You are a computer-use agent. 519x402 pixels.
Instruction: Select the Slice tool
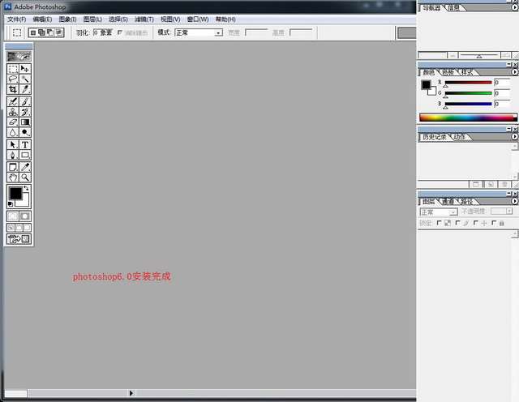tap(25, 89)
